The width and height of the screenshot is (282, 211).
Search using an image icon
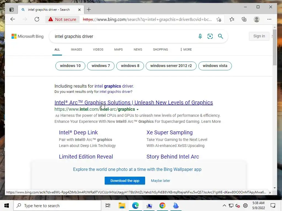pos(210,36)
